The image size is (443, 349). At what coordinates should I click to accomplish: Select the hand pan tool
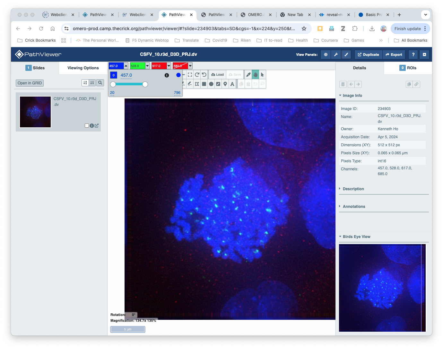point(255,74)
